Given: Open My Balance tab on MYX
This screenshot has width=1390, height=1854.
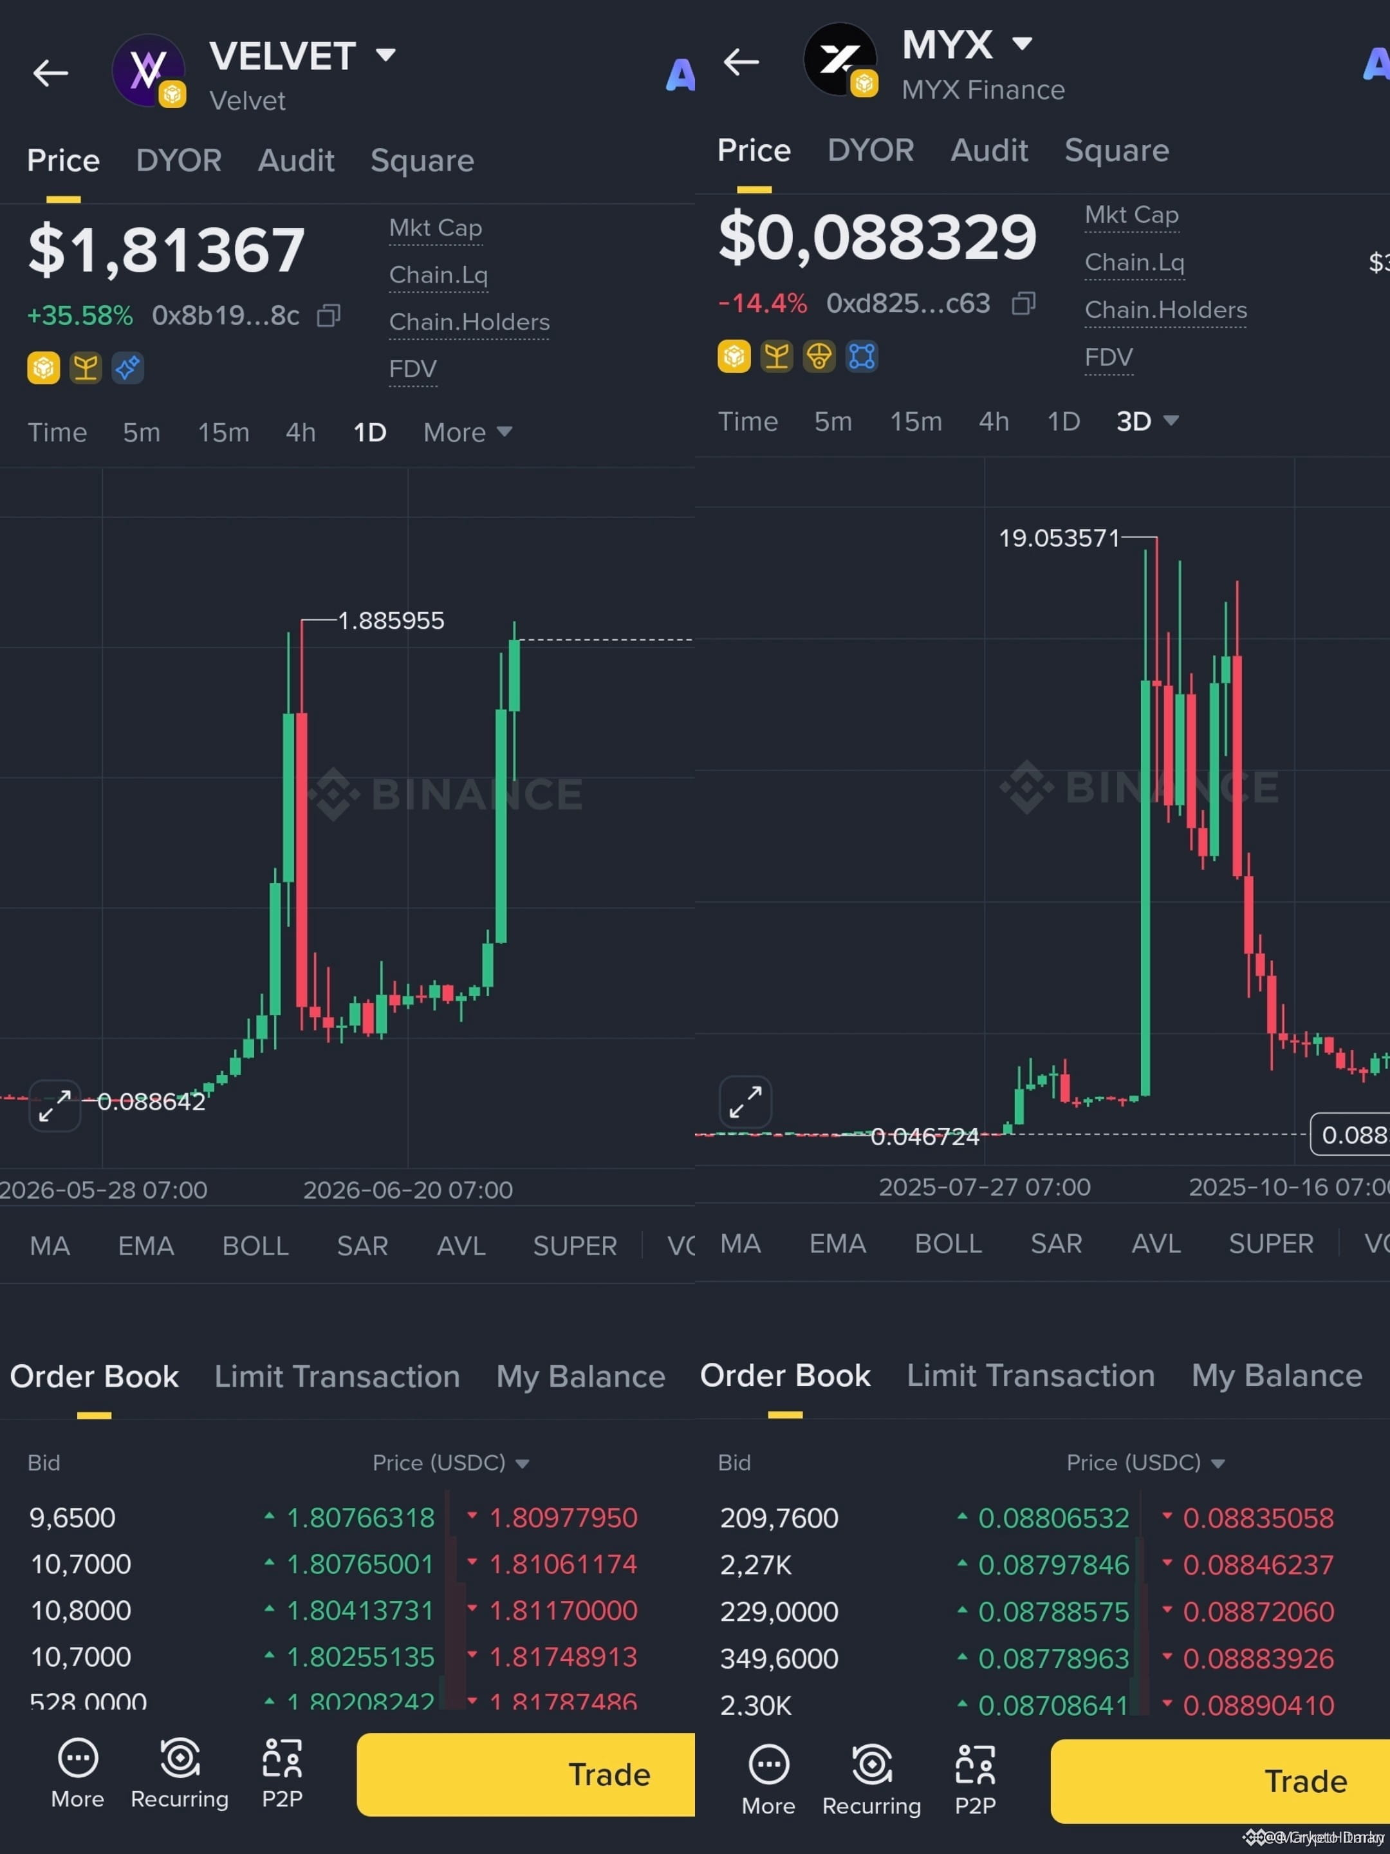Looking at the screenshot, I should (1277, 1376).
